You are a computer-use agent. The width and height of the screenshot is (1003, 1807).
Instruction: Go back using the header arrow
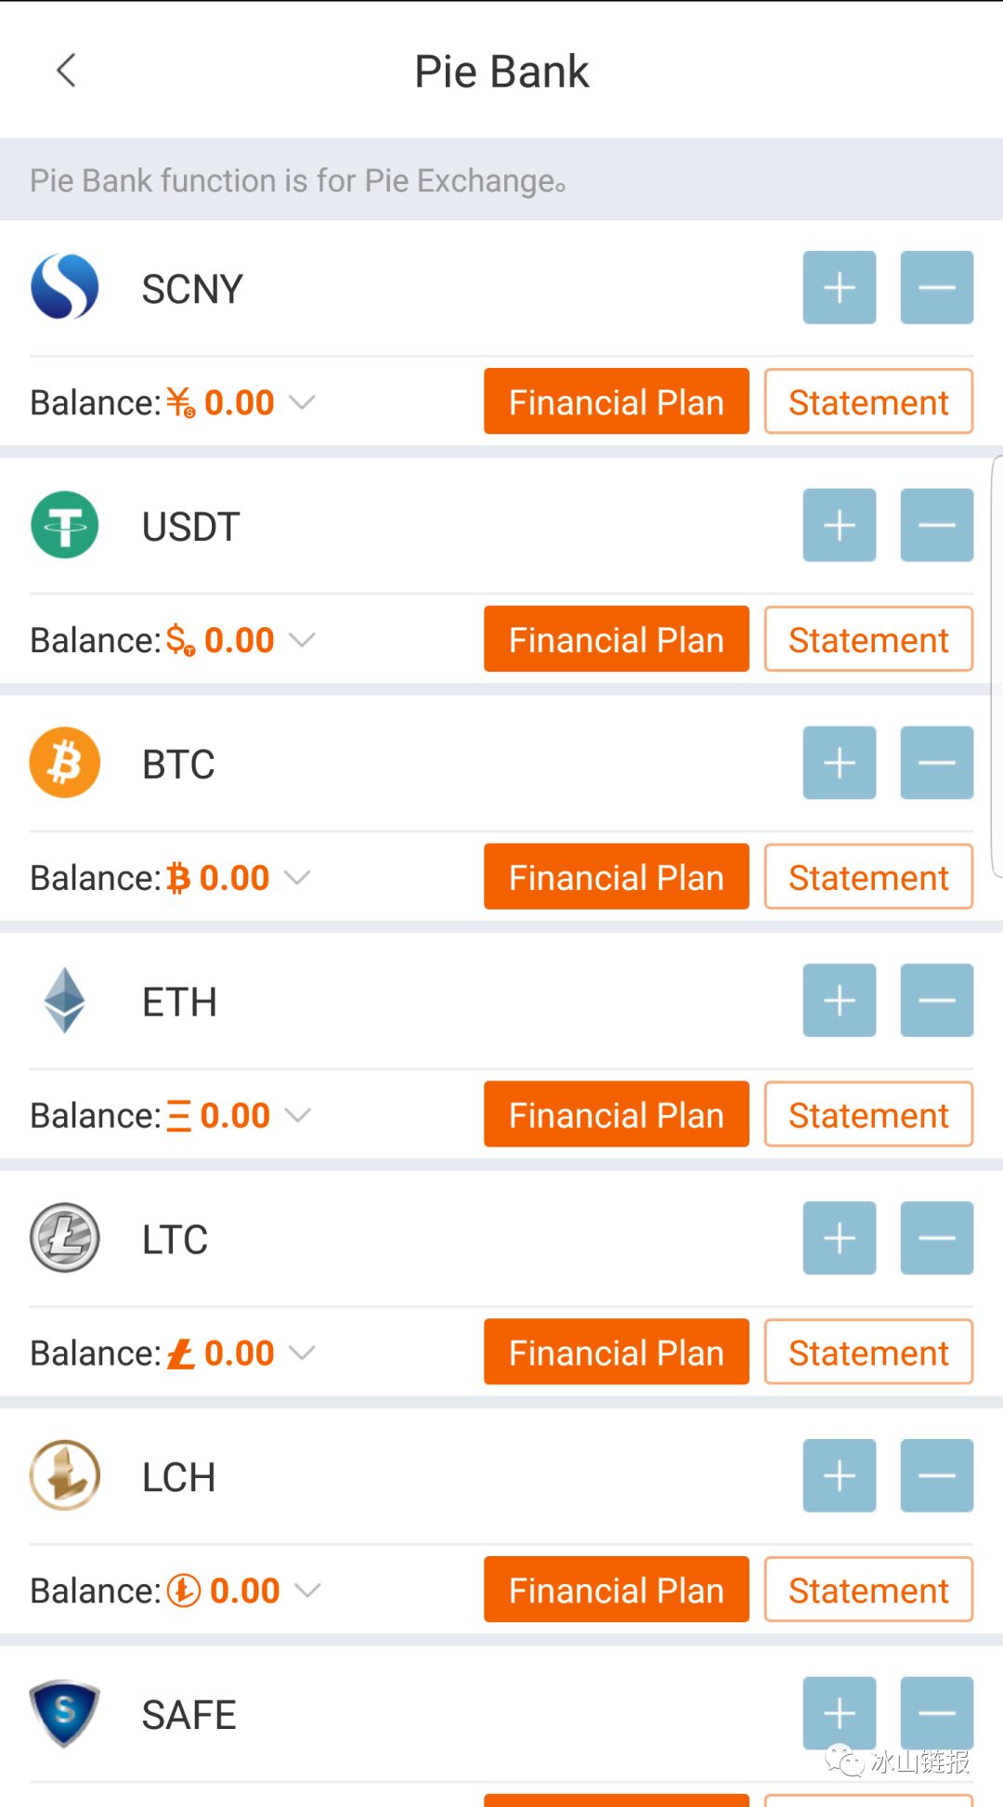tap(66, 71)
